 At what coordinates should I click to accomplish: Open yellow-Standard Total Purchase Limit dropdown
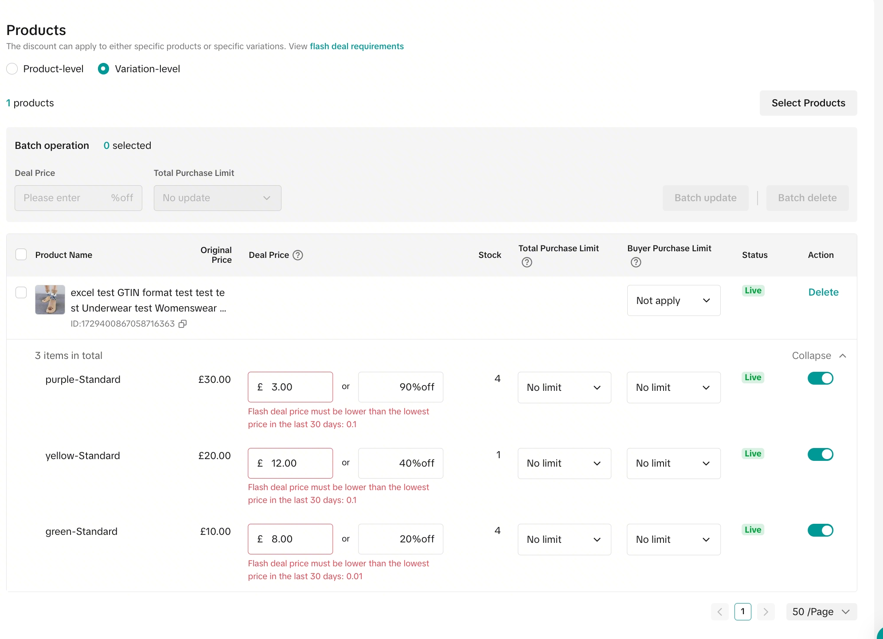[564, 464]
